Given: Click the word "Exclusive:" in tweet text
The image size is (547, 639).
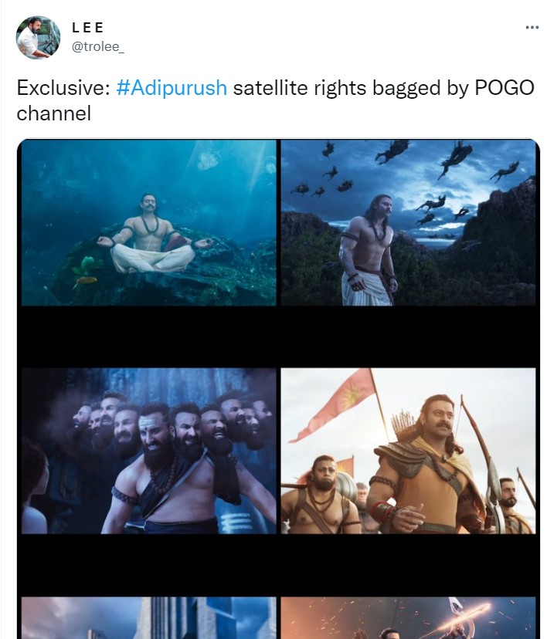Looking at the screenshot, I should 63,88.
